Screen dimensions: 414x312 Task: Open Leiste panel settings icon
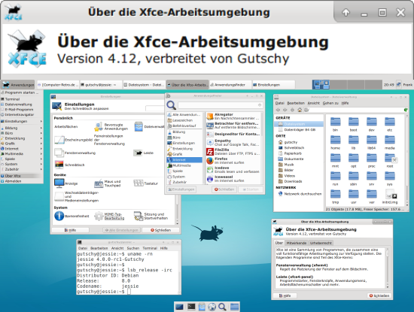138,153
